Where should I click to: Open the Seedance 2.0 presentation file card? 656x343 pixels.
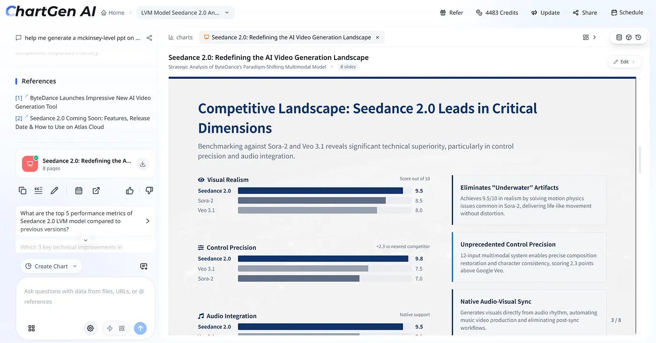click(85, 164)
